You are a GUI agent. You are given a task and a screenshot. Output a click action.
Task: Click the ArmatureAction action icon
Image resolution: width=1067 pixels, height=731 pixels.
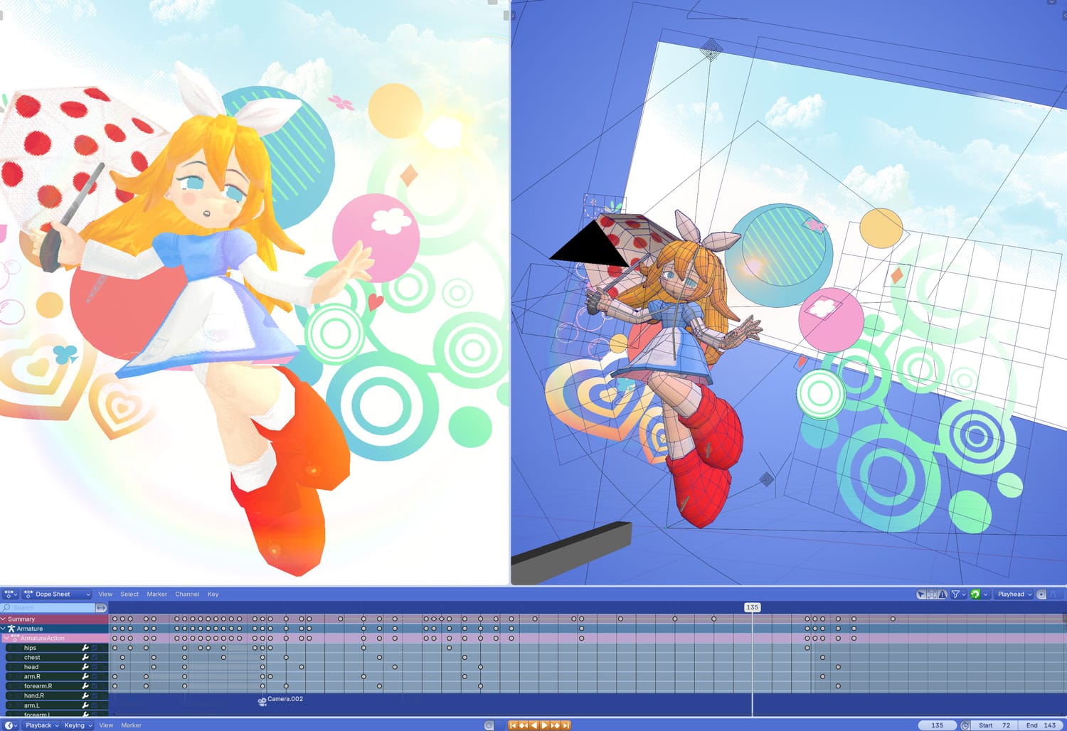coord(15,639)
